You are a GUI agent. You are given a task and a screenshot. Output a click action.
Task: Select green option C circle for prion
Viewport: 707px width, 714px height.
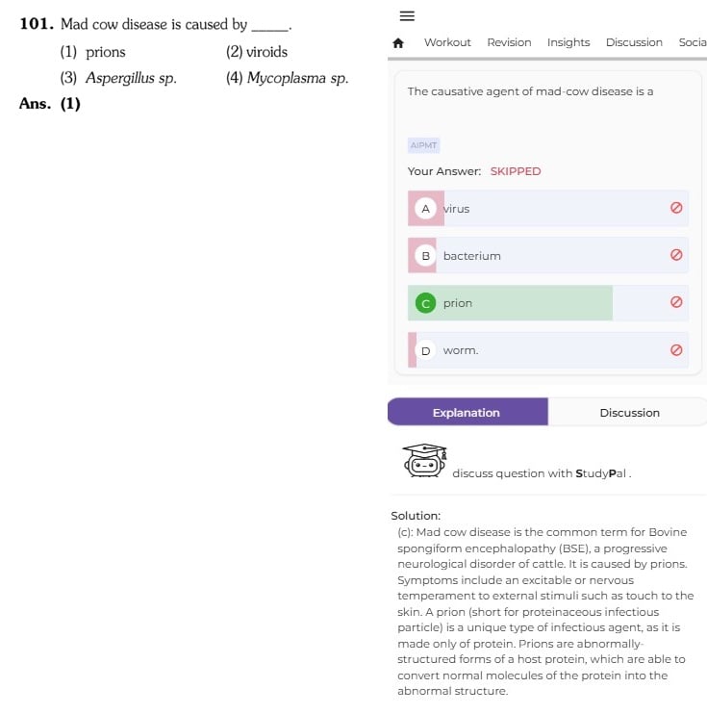pos(426,303)
